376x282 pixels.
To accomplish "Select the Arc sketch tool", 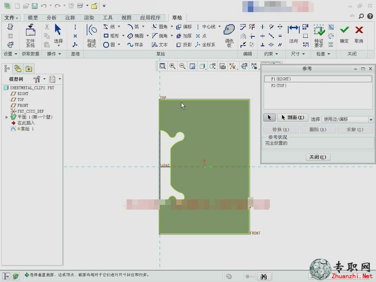I will click(x=133, y=26).
